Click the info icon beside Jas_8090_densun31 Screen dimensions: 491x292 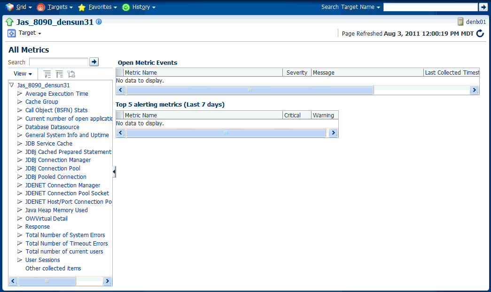point(99,22)
